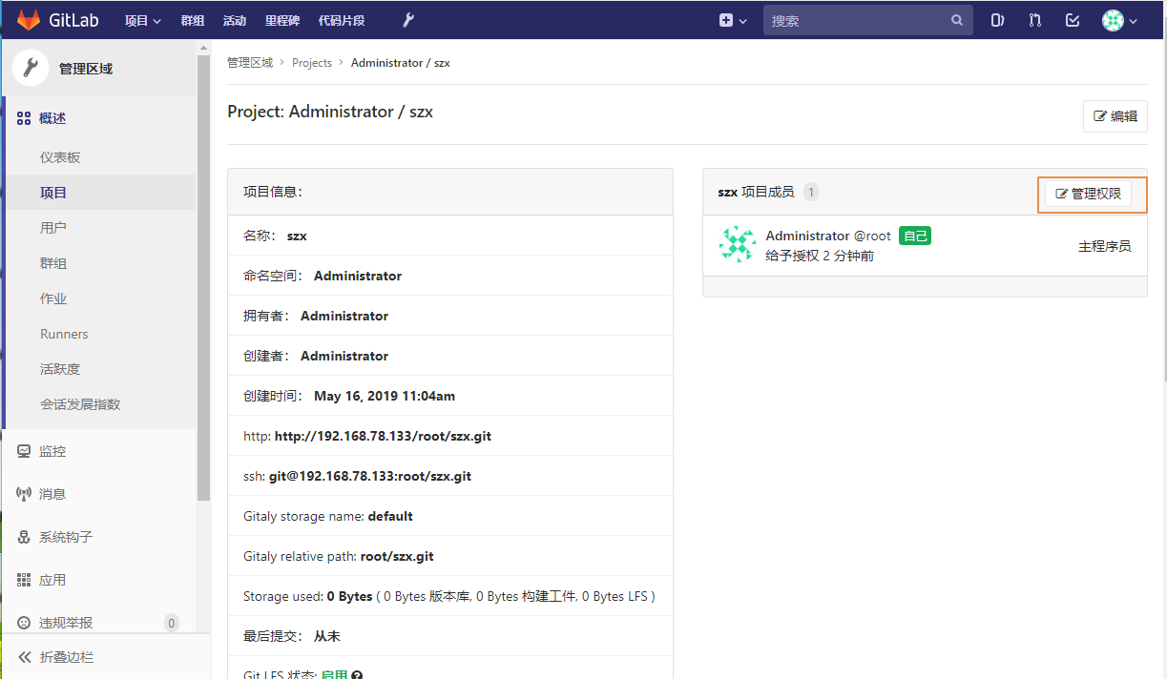Open Administrator @root member link

point(828,236)
